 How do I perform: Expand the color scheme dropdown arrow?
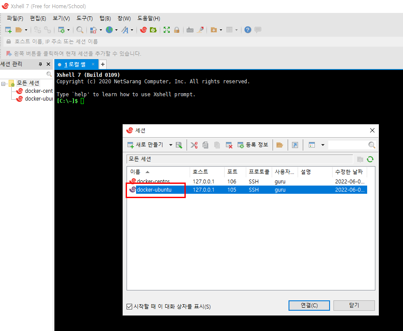pos(101,30)
